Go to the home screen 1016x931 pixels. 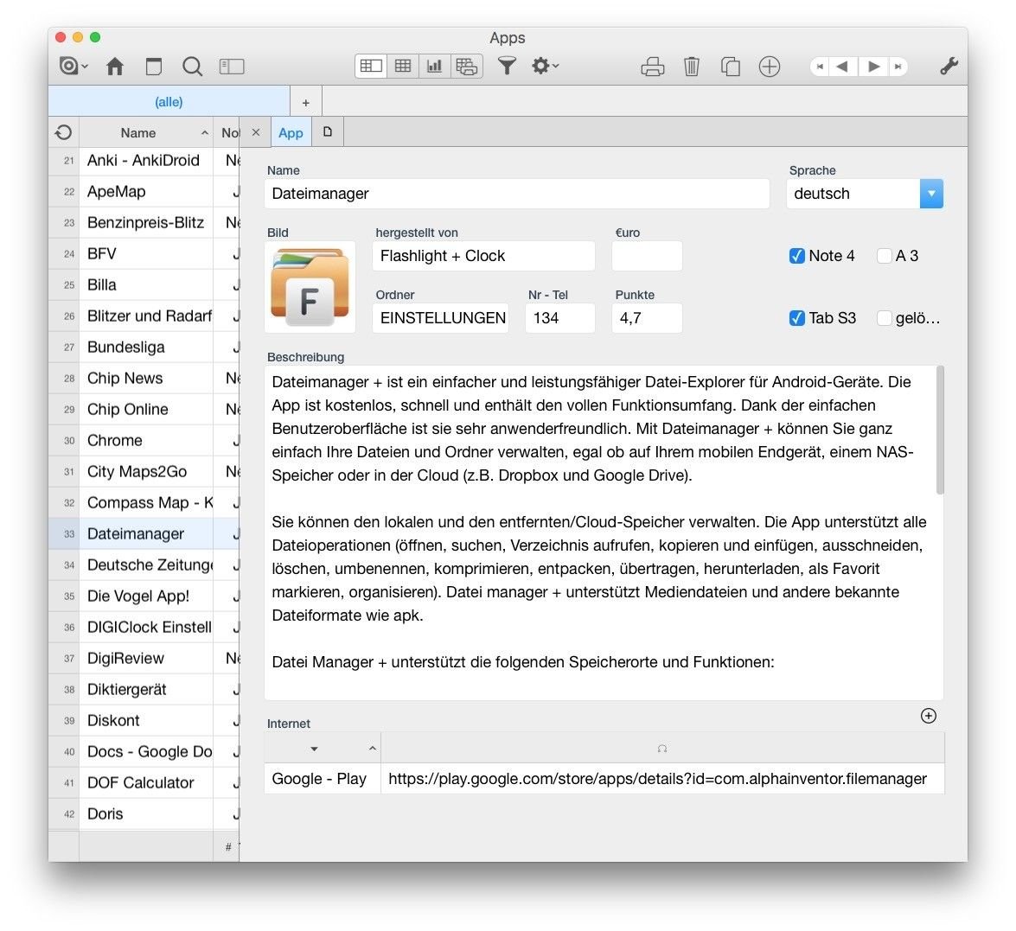115,66
